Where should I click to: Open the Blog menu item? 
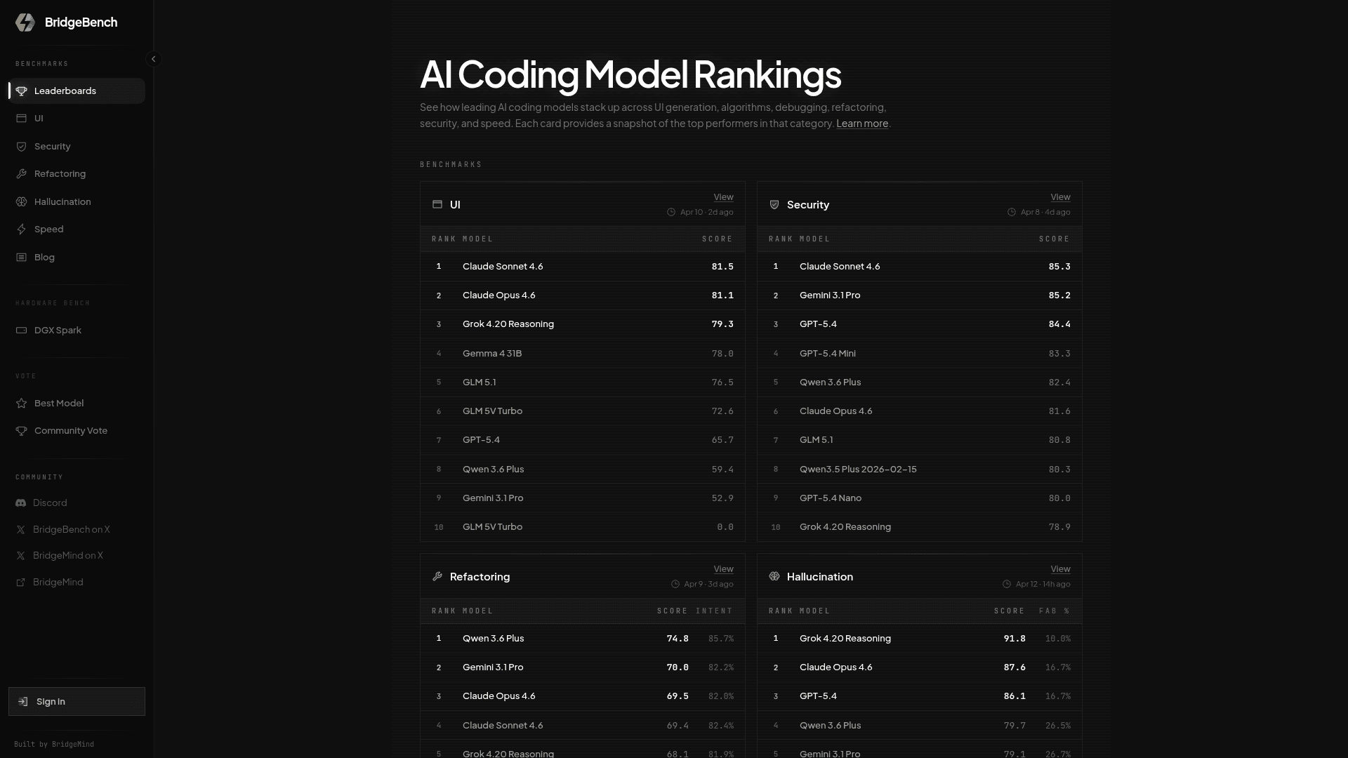(x=44, y=258)
